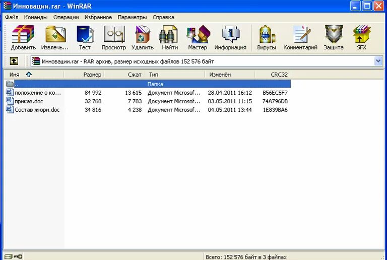Viewport: 387px width, 260px height.
Task: Click the CRC value 1E839BA6
Action: coord(275,110)
